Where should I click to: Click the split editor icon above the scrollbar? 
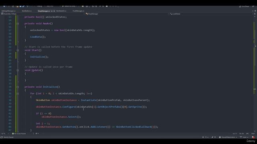[255, 14]
